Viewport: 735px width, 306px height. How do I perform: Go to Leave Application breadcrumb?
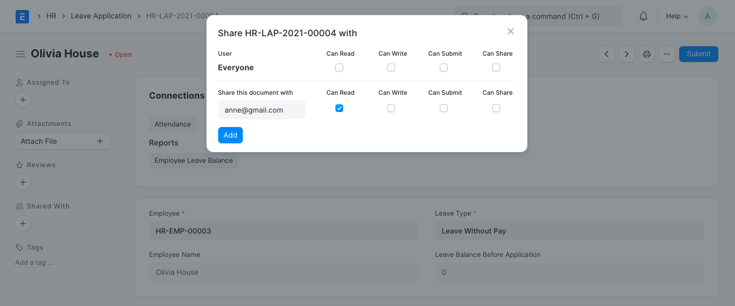coord(101,16)
